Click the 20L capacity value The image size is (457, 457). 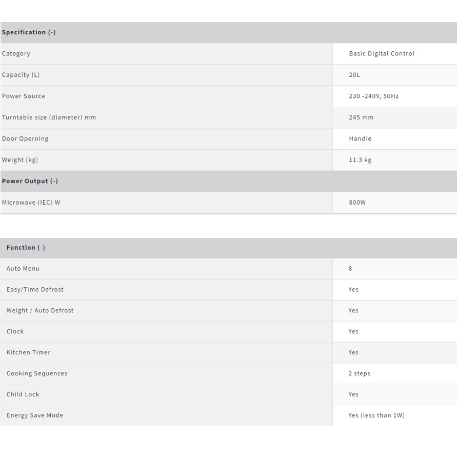(354, 75)
